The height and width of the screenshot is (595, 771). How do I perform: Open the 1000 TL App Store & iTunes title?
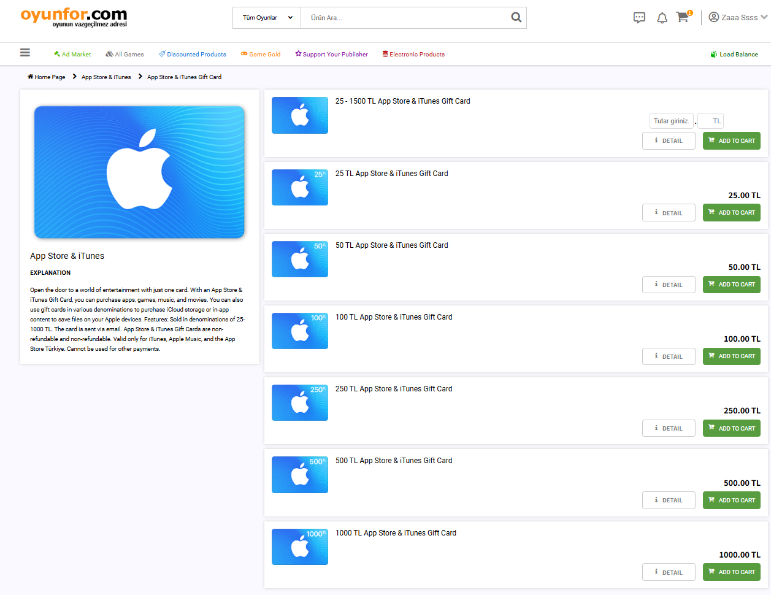click(396, 533)
